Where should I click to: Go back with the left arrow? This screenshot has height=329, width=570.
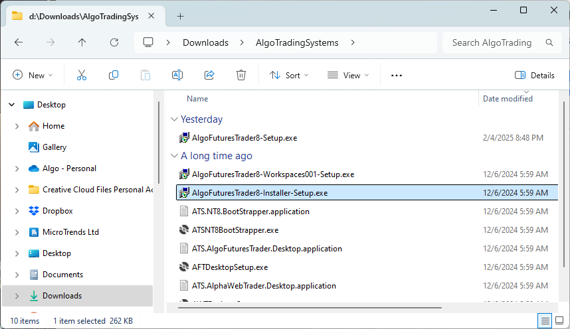click(19, 42)
